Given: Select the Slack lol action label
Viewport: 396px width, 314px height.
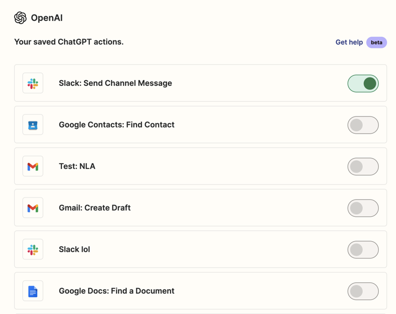Looking at the screenshot, I should coord(74,250).
